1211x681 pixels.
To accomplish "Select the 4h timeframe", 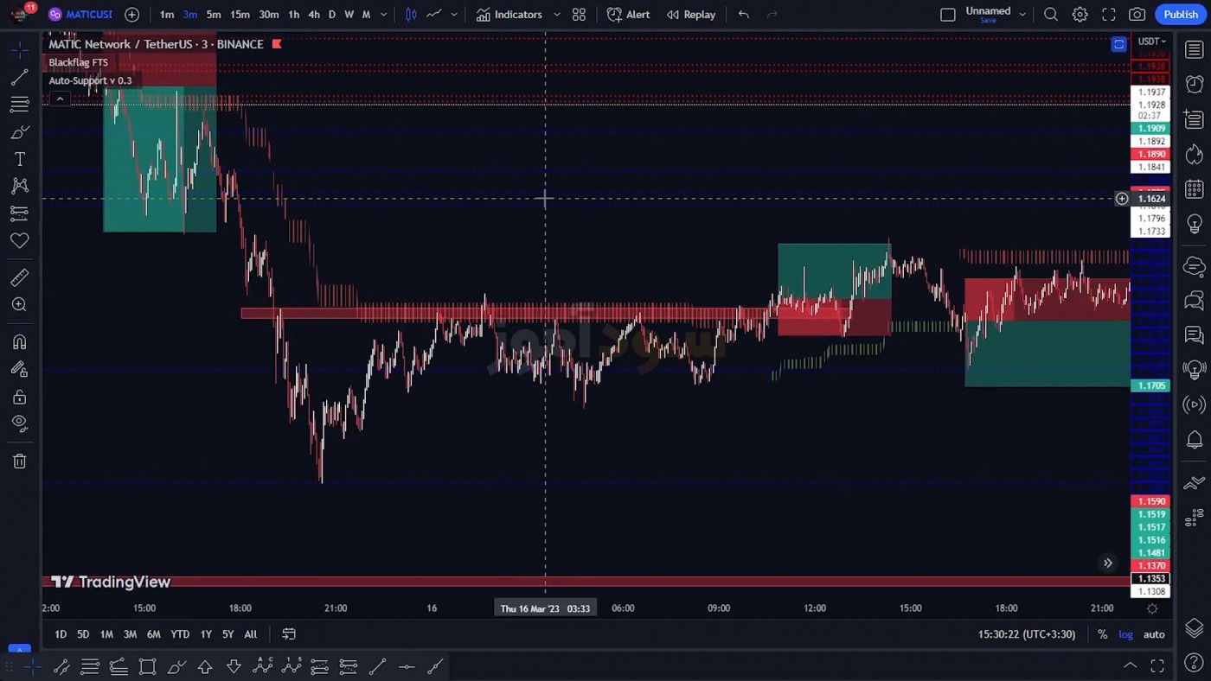I will (314, 15).
